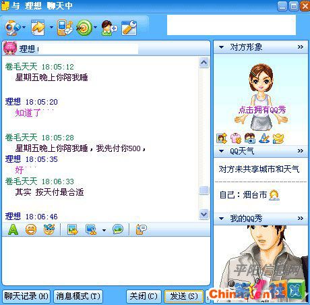Expand the games icon dropdown arrow
Screen dimensions: 310x305
(95, 28)
